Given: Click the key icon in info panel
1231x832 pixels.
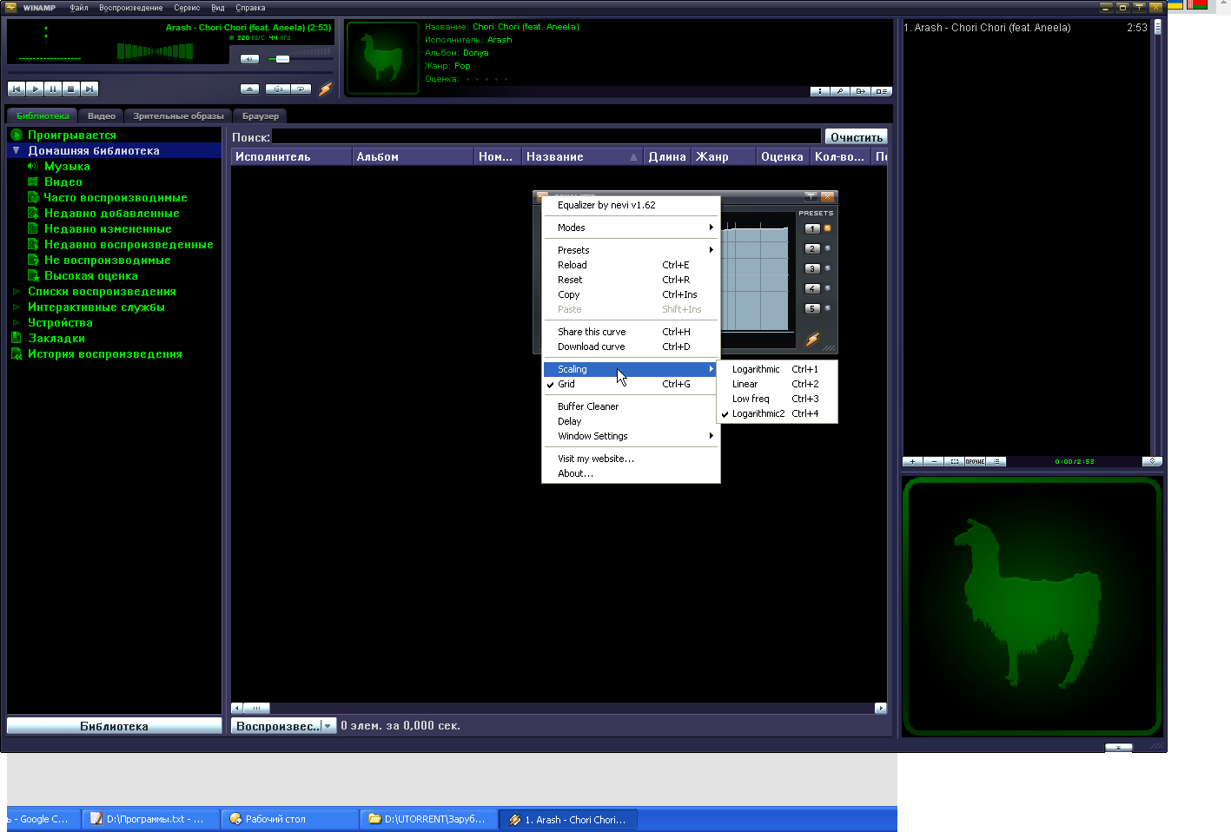Looking at the screenshot, I should pyautogui.click(x=839, y=91).
